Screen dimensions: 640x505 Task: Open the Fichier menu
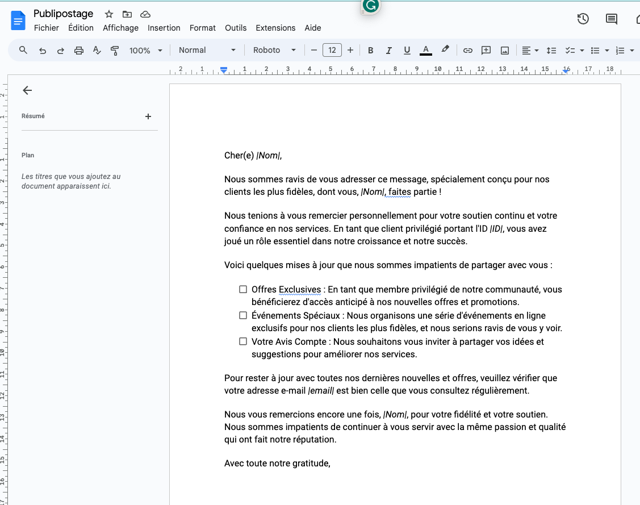pyautogui.click(x=46, y=28)
